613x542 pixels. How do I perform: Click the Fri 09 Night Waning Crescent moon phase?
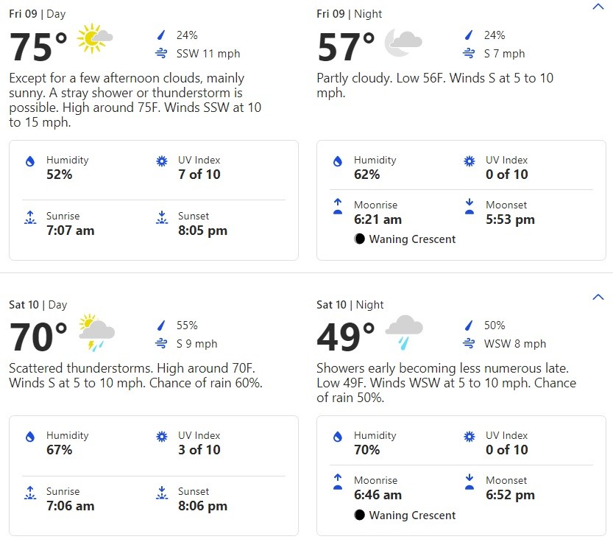(x=405, y=239)
